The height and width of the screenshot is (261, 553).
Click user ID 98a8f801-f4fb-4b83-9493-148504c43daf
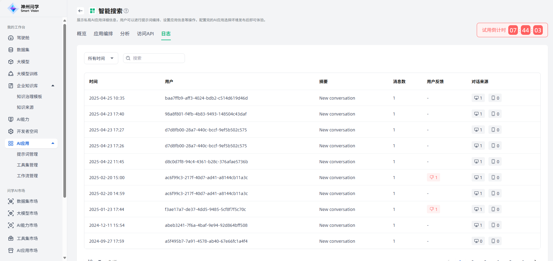coord(206,114)
